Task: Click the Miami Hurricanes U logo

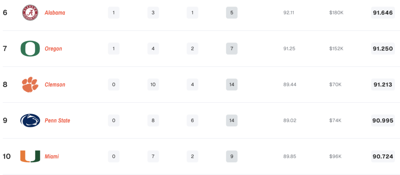Action: point(30,157)
